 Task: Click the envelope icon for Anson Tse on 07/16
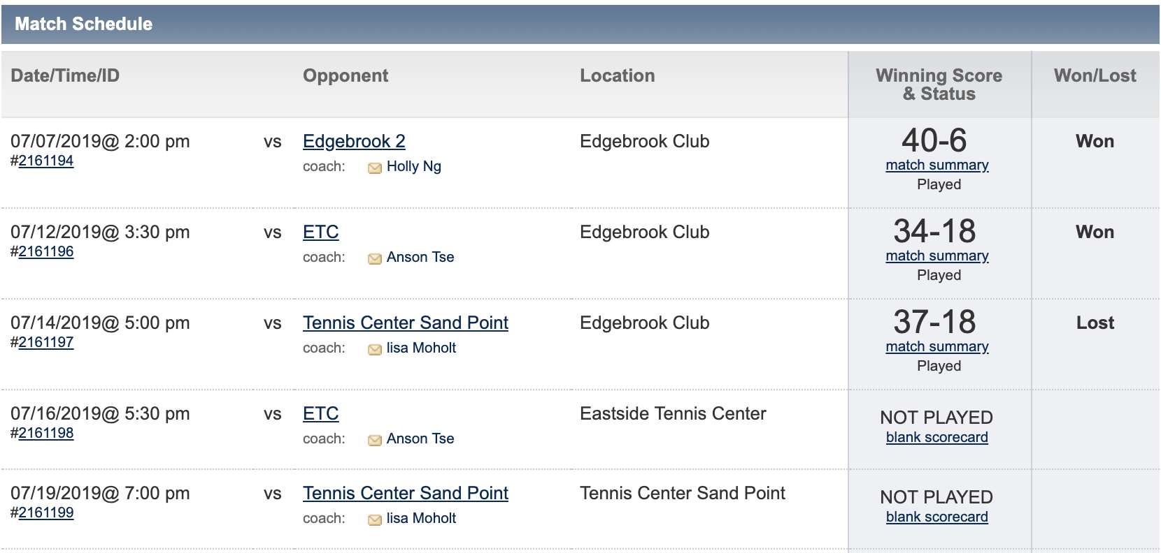coord(375,440)
